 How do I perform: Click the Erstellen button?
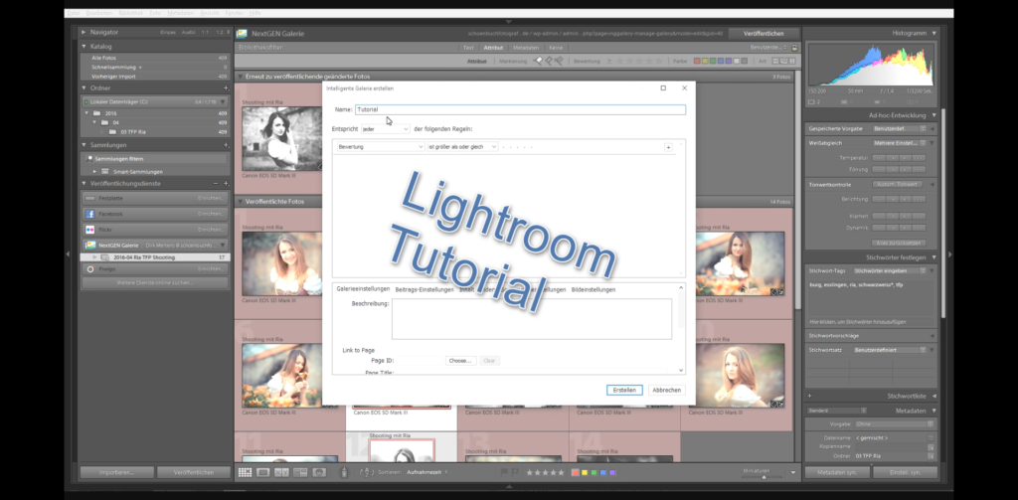[x=624, y=391]
